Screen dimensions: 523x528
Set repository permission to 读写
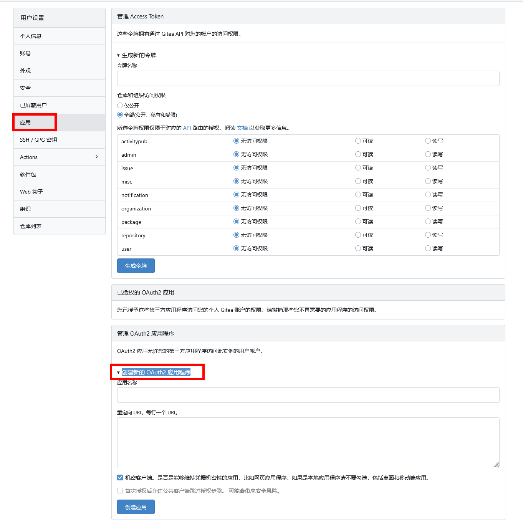(x=428, y=235)
